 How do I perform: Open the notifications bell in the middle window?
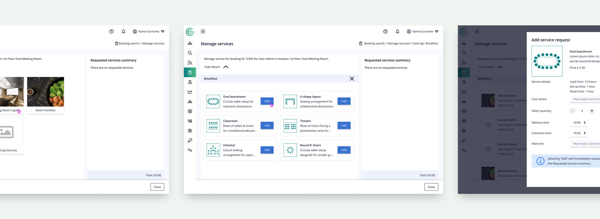click(x=397, y=31)
